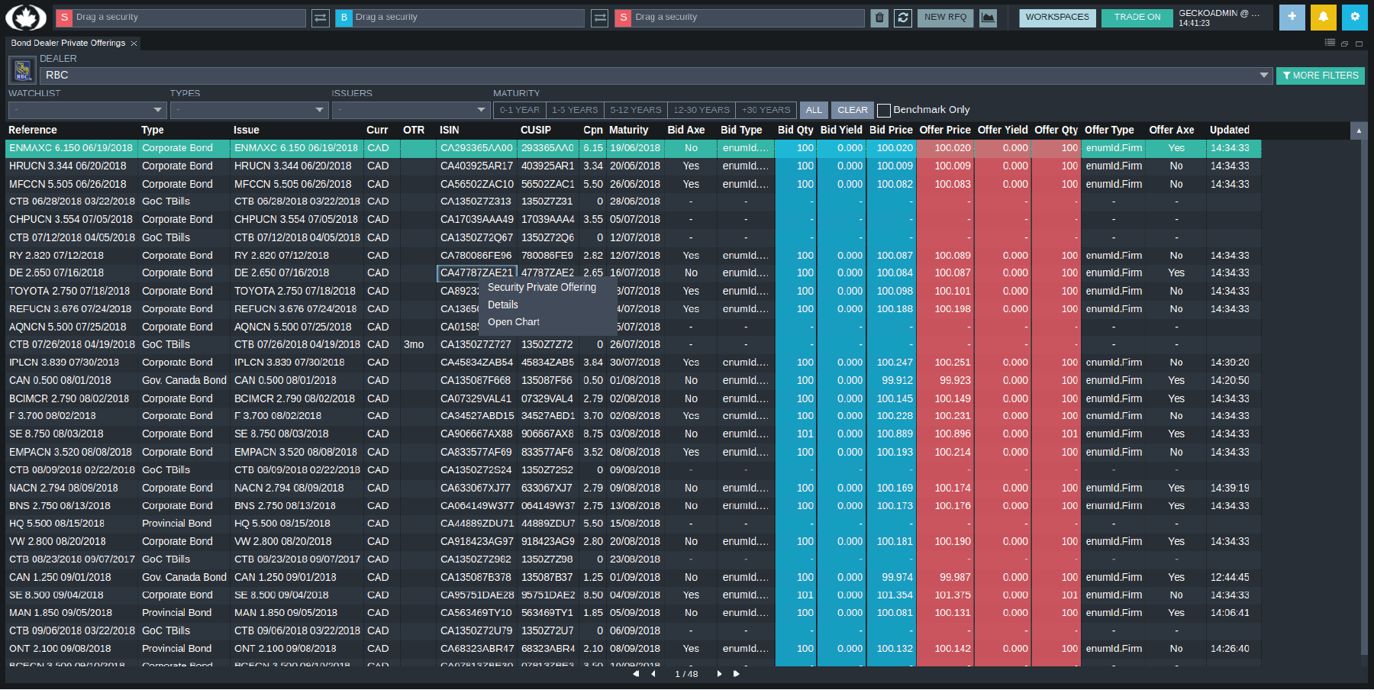Click the CLEAR maturity button
This screenshot has height=690, width=1374.
pyautogui.click(x=852, y=110)
